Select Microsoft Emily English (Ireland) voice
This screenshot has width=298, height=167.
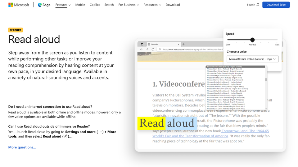click(224, 82)
